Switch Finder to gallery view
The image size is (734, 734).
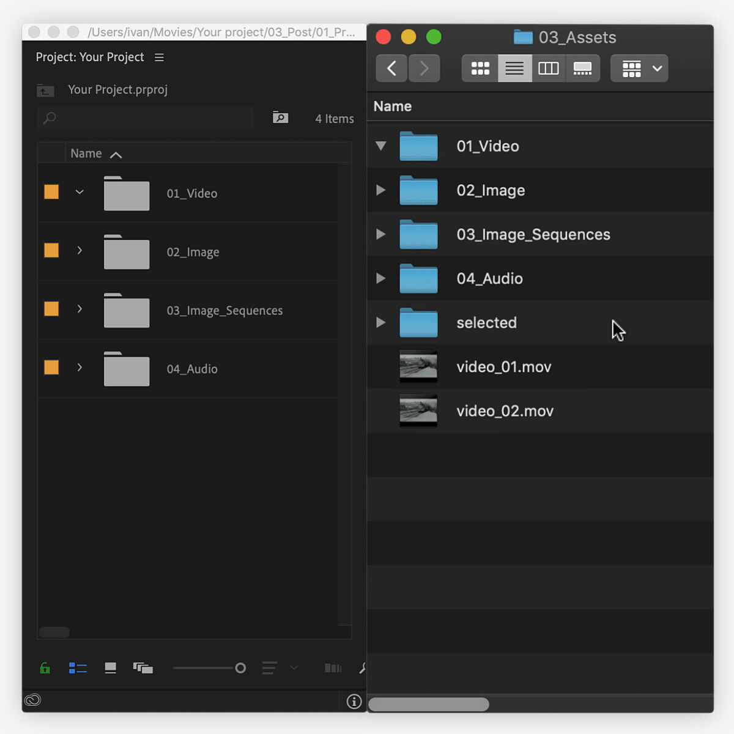coord(583,68)
